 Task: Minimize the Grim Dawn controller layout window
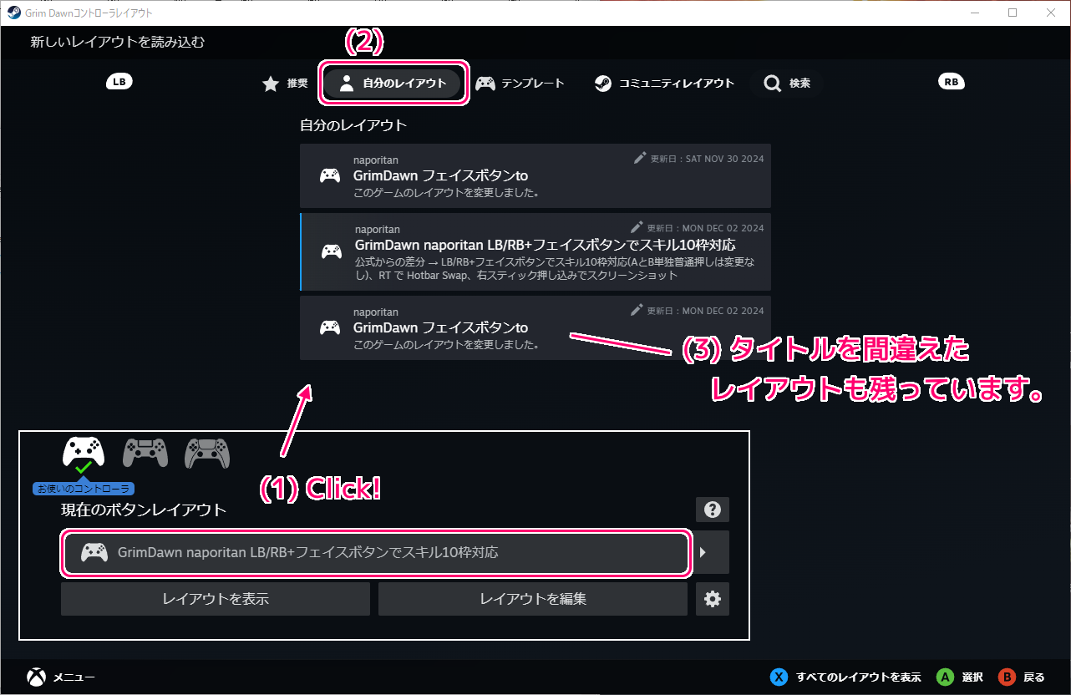tap(974, 13)
